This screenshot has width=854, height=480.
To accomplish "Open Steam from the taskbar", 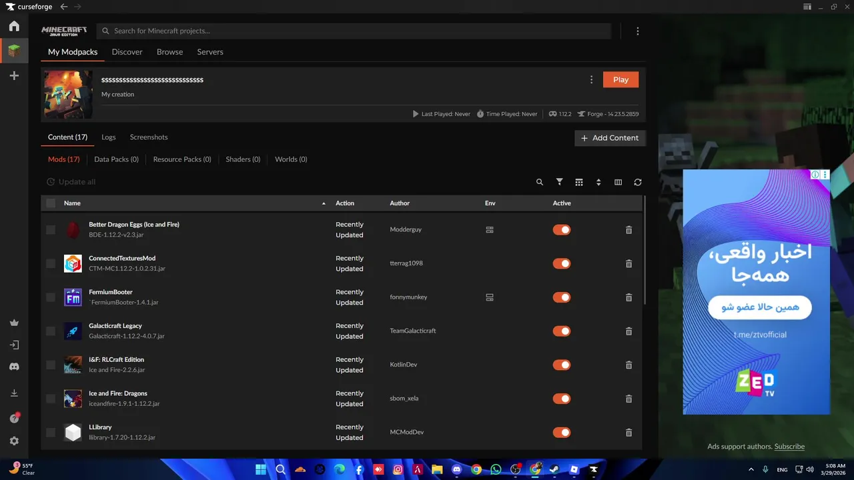I will [554, 469].
